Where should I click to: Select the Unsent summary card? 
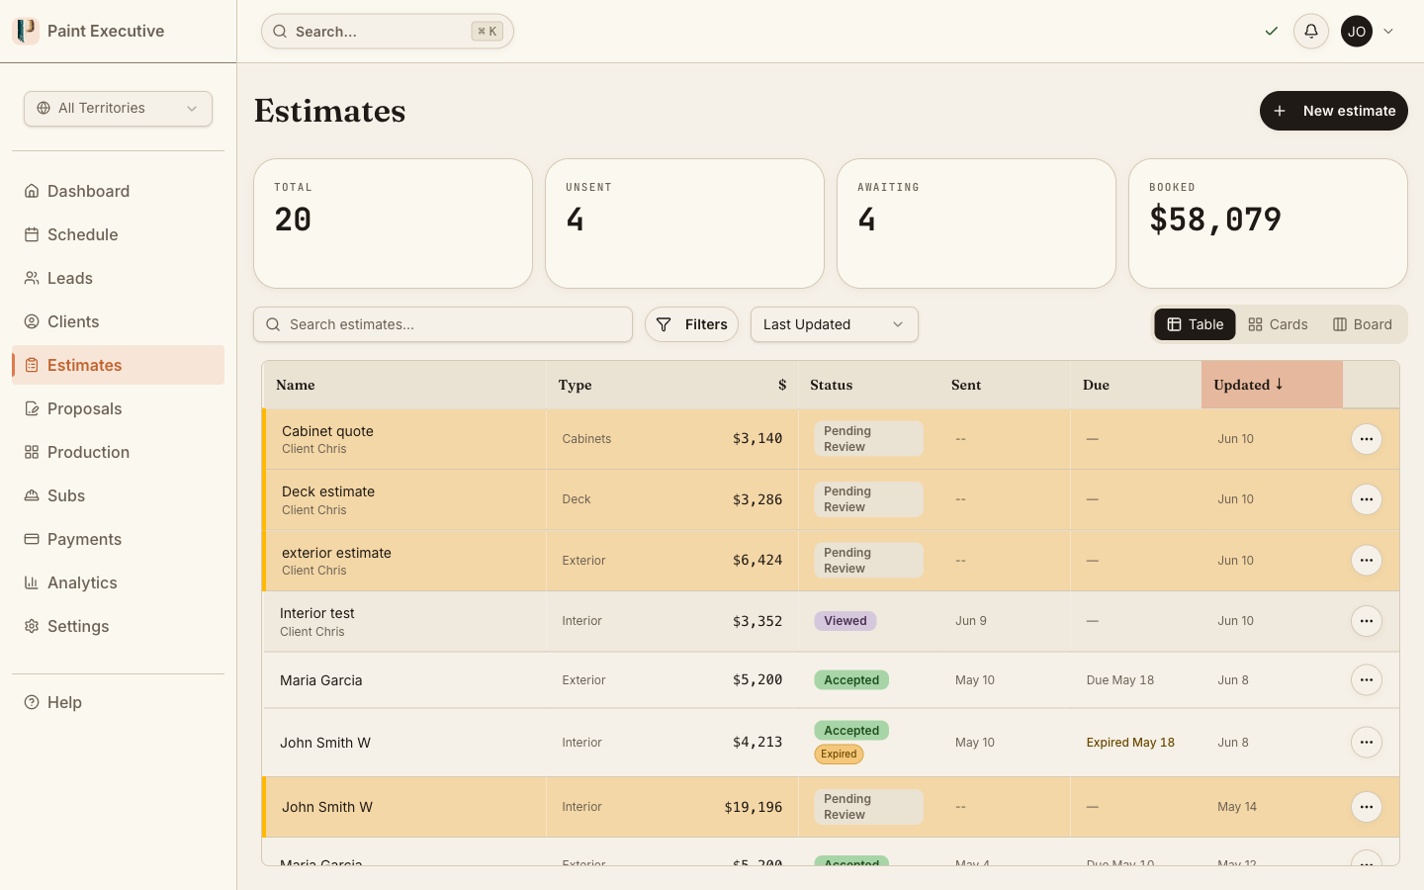point(684,223)
